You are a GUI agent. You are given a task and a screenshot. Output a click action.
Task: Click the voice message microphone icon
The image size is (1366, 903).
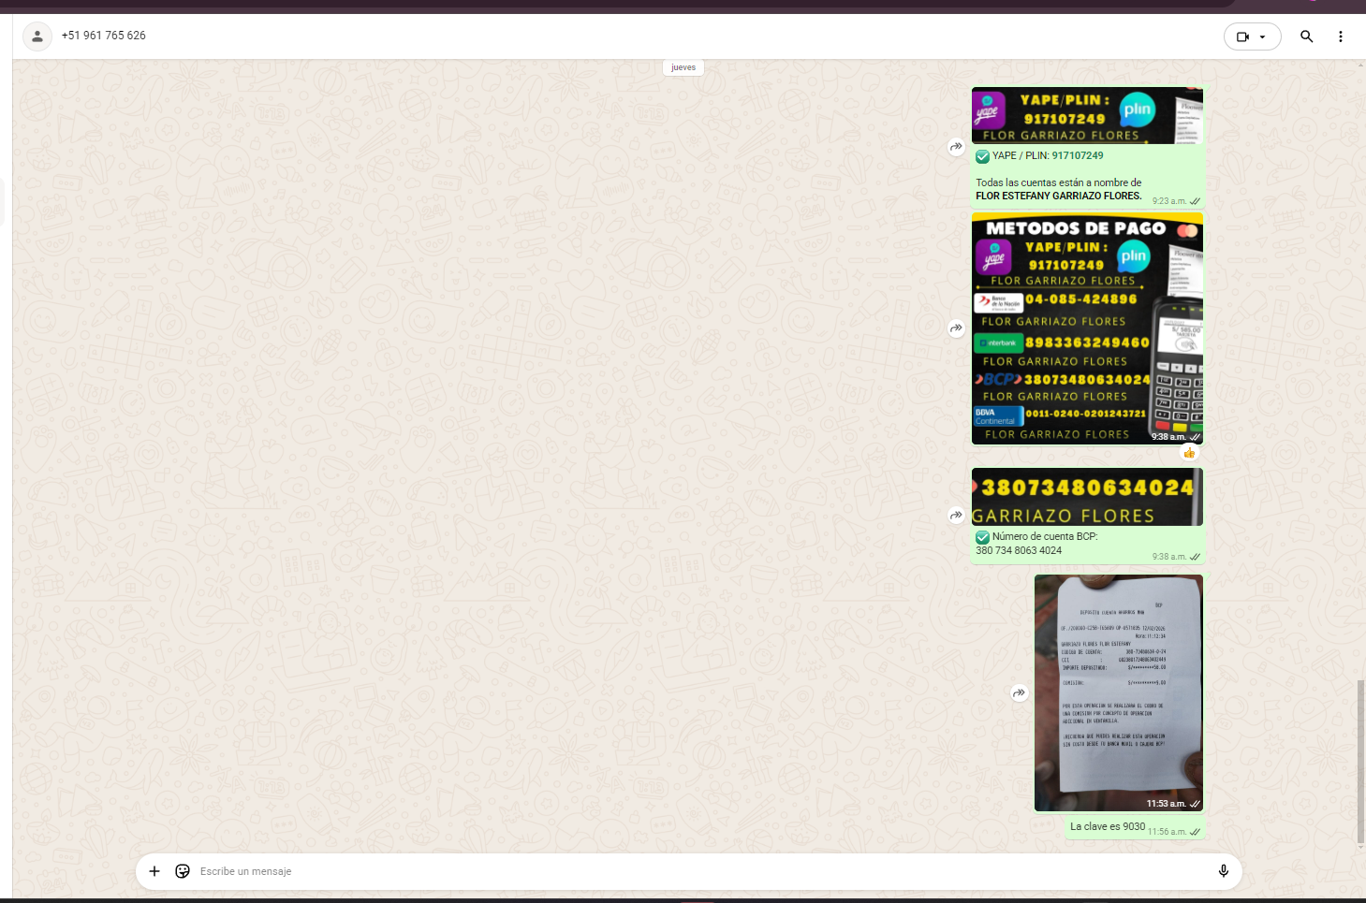point(1223,871)
